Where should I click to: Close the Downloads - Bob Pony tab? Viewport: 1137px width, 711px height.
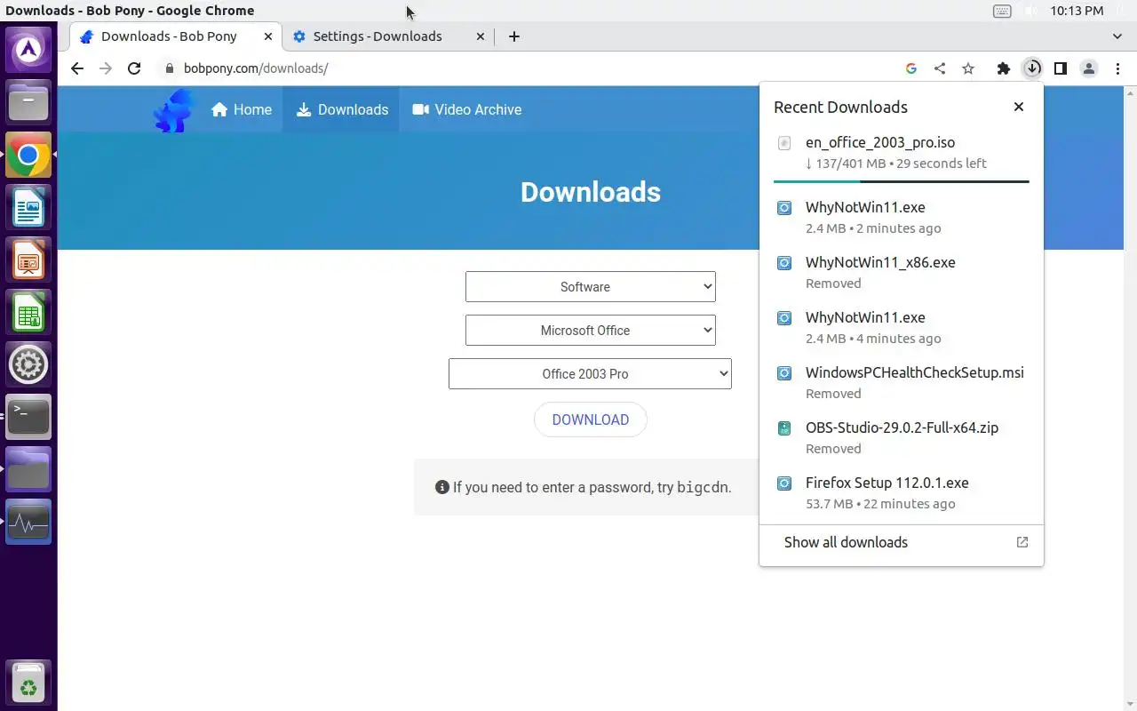point(268,36)
